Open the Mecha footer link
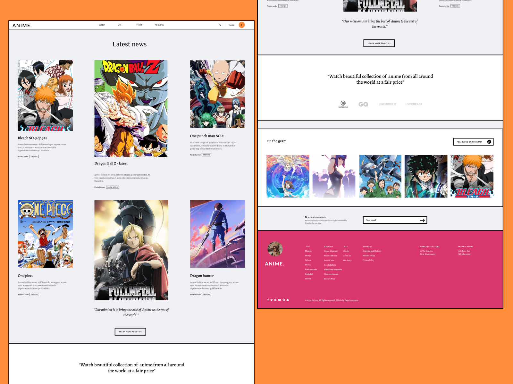The image size is (513, 384). (308, 265)
